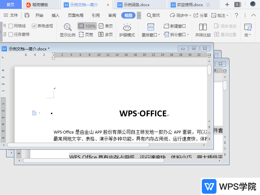This screenshot has height=195, width=260.
Task: Click the save icon in toolbar
Action: 27,15
